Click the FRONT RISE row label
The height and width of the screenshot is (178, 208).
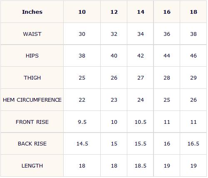[x=32, y=122]
